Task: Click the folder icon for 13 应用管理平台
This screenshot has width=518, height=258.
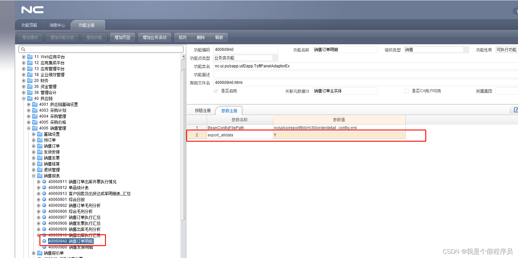Action: (30, 69)
